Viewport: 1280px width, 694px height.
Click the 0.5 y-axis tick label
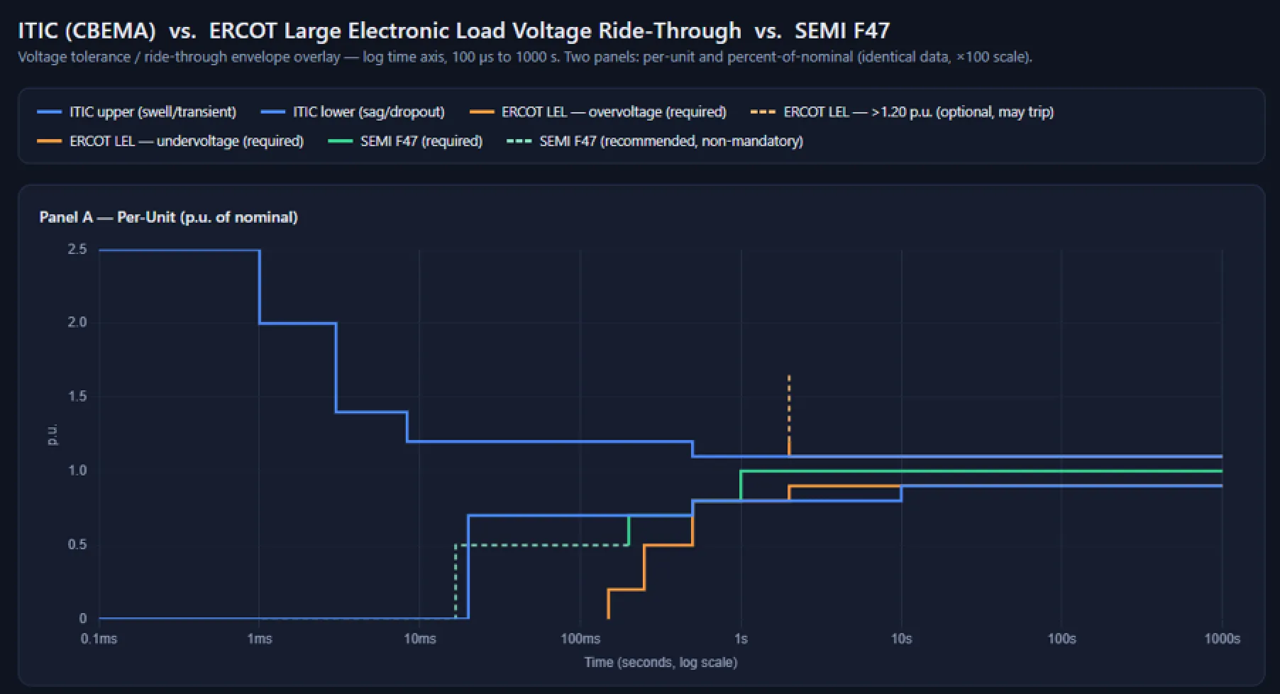pyautogui.click(x=77, y=544)
